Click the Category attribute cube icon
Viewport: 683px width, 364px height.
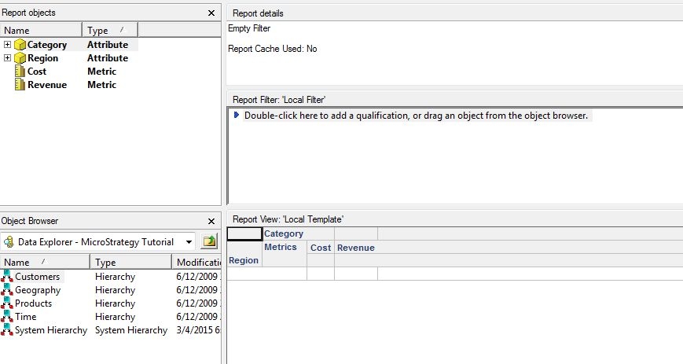point(20,45)
